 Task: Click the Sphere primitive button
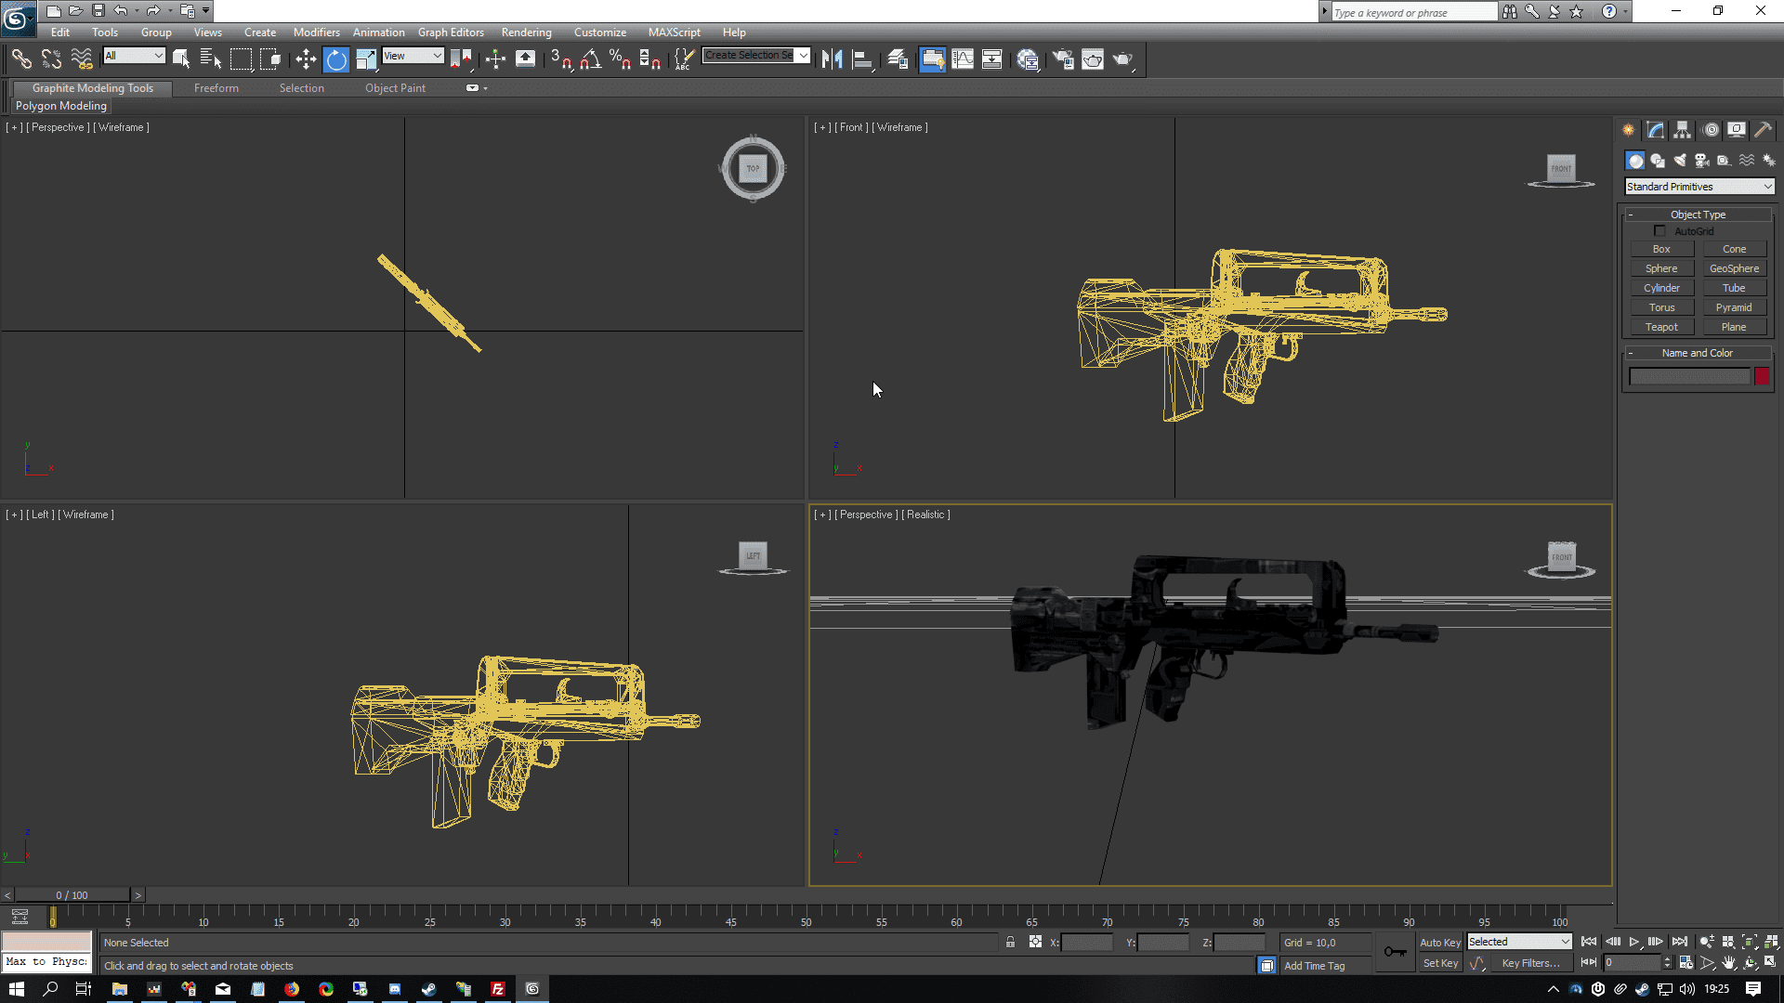[1661, 268]
